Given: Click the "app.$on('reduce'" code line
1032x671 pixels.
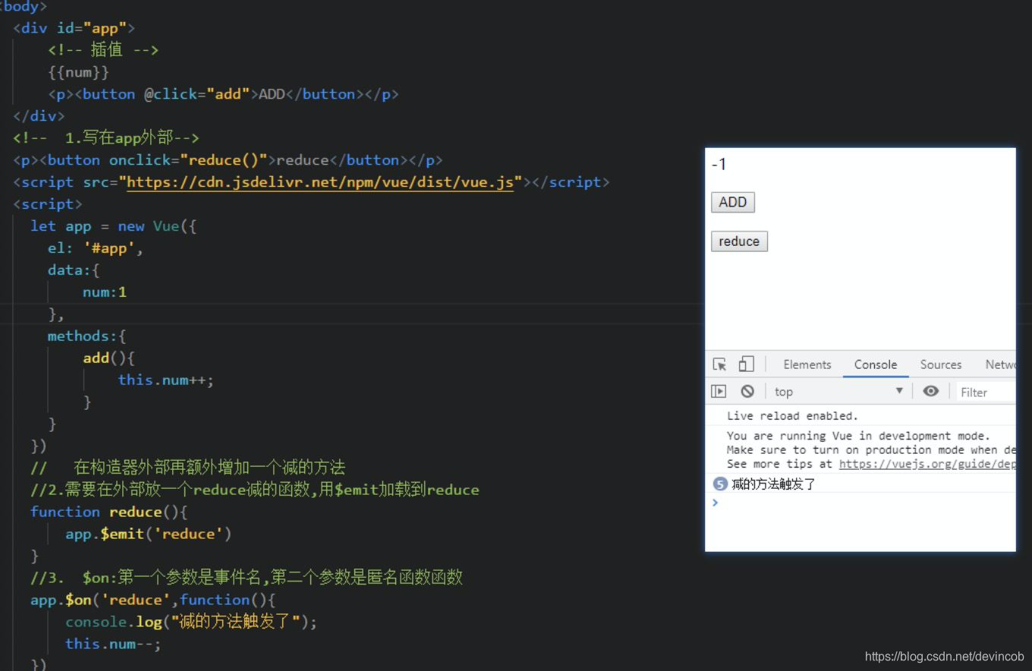Looking at the screenshot, I should (153, 600).
